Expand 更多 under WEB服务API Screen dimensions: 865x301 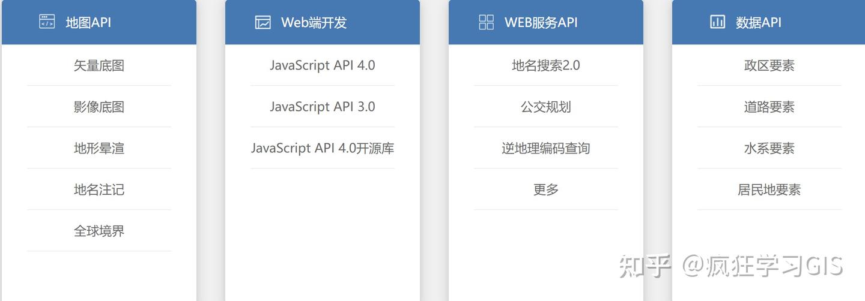click(x=546, y=189)
